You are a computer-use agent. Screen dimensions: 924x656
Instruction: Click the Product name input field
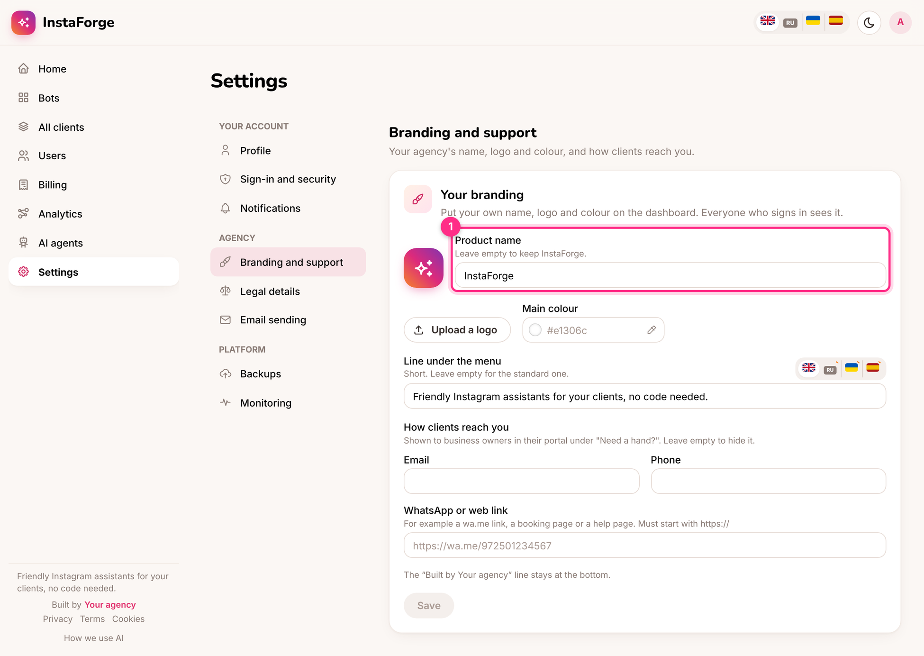670,275
